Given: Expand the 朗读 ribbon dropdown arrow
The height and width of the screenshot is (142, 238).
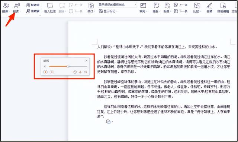Looking at the screenshot, I should 20,11.
